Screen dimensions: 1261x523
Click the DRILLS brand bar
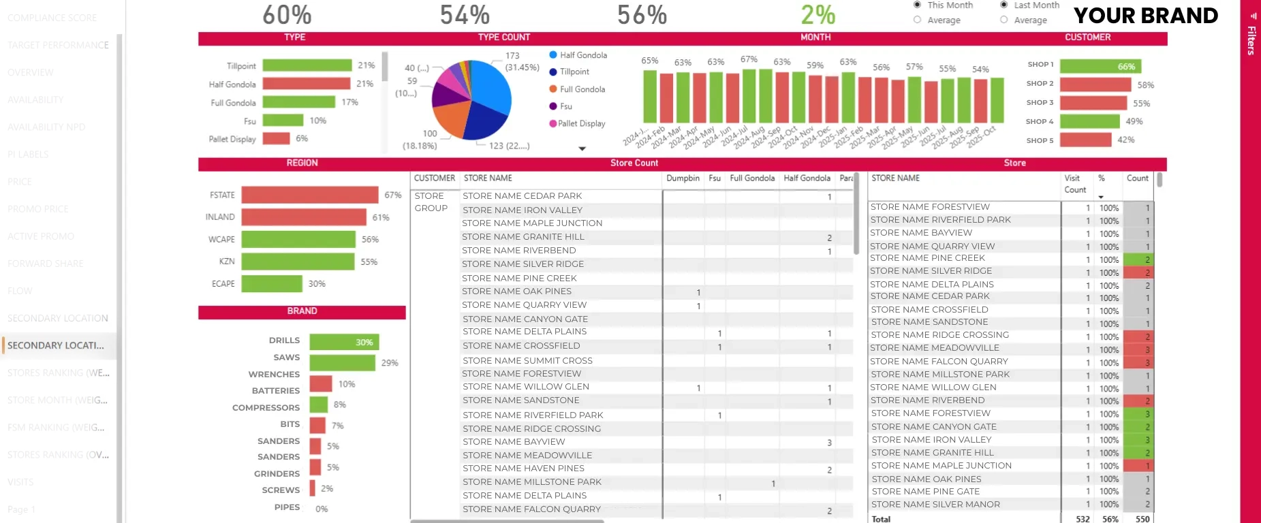click(x=343, y=342)
